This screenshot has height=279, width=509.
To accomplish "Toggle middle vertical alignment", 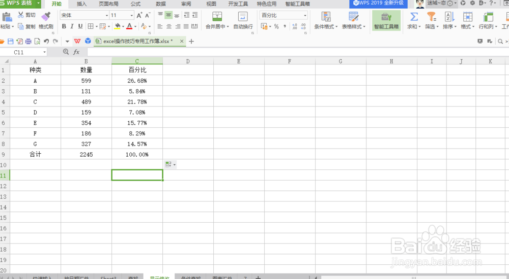I will coord(168,15).
